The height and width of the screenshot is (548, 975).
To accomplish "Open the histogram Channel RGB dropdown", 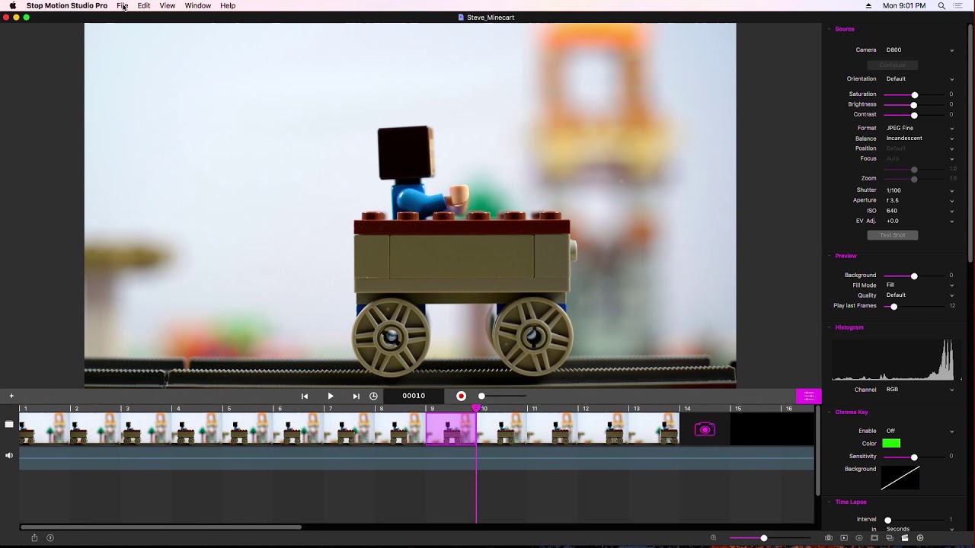I will (x=919, y=390).
